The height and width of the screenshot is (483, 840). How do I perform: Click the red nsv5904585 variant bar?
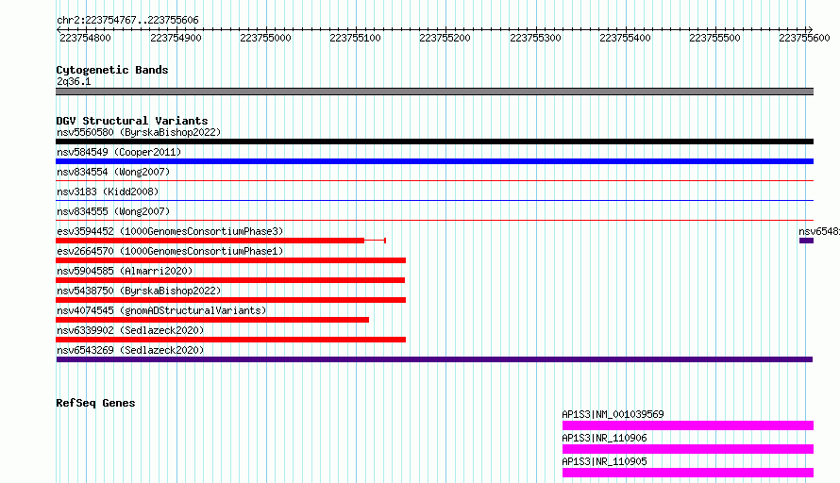[x=230, y=280]
